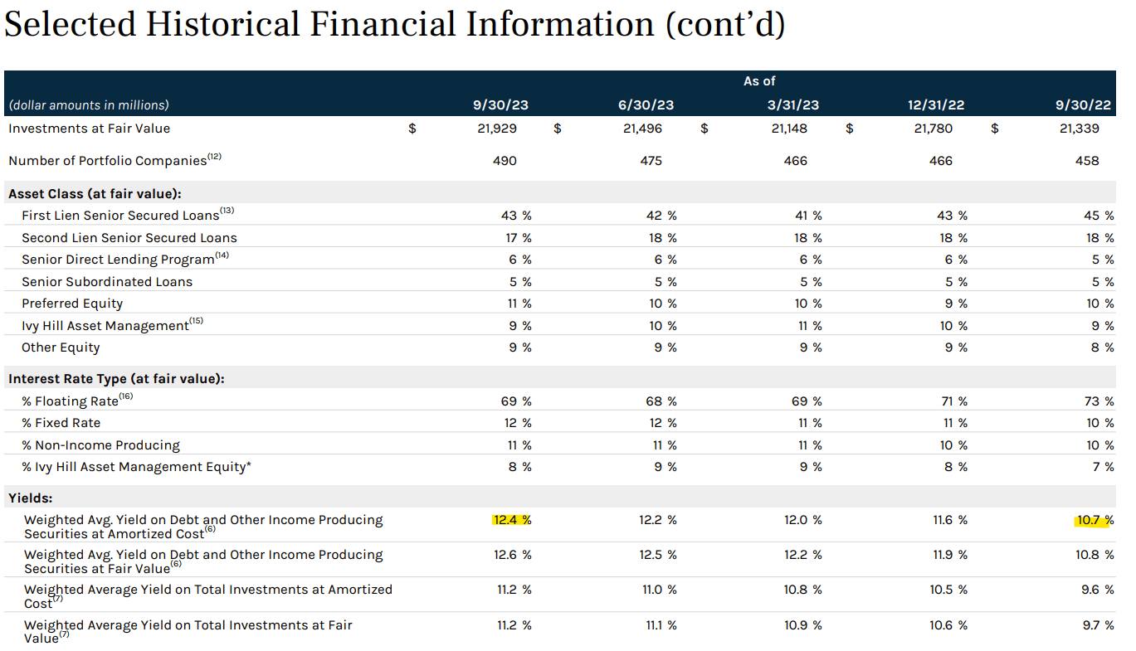Select the 'Investments at Fair Value' row label
The height and width of the screenshot is (651, 1136).
[x=90, y=129]
